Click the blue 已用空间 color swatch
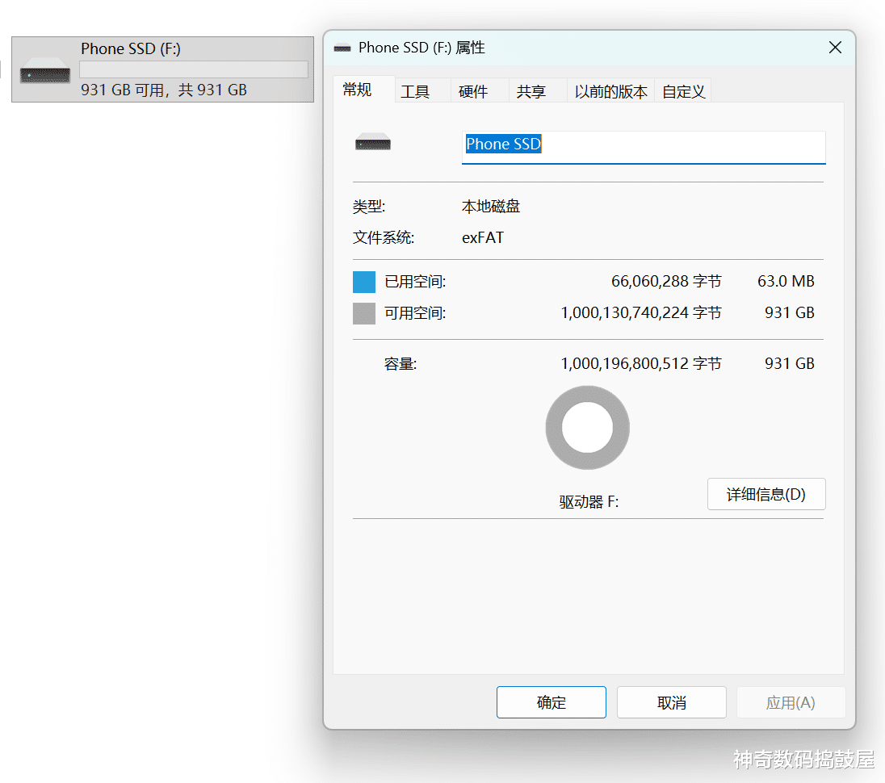The width and height of the screenshot is (885, 783). (364, 282)
